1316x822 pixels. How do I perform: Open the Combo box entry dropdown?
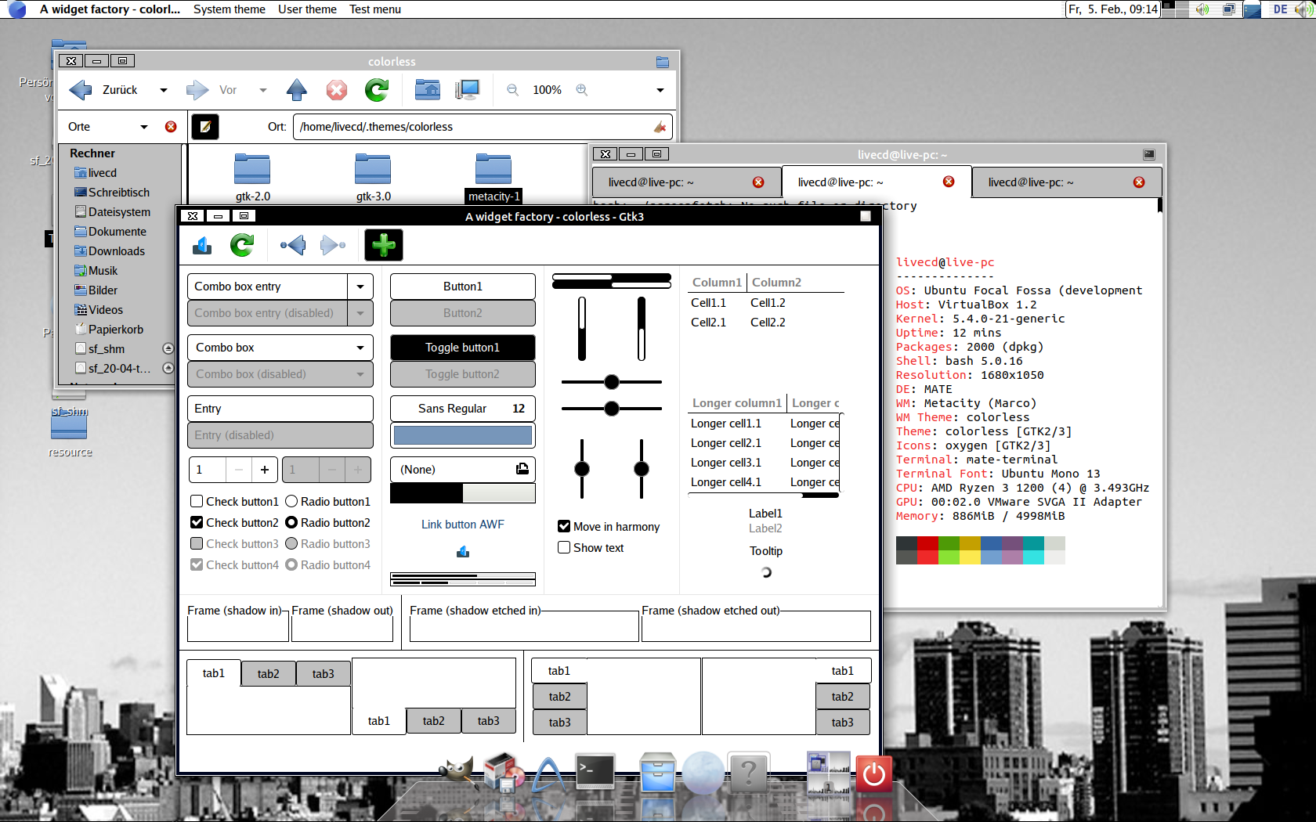pos(359,287)
